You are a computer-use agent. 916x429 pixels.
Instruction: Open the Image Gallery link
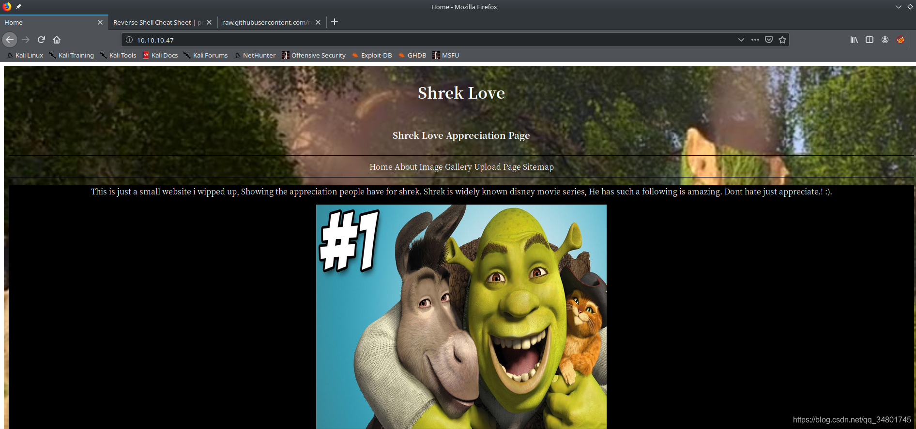tap(445, 167)
